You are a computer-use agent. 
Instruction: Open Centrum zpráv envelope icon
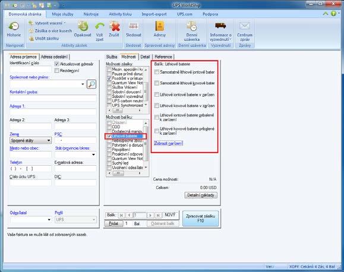tap(245, 26)
